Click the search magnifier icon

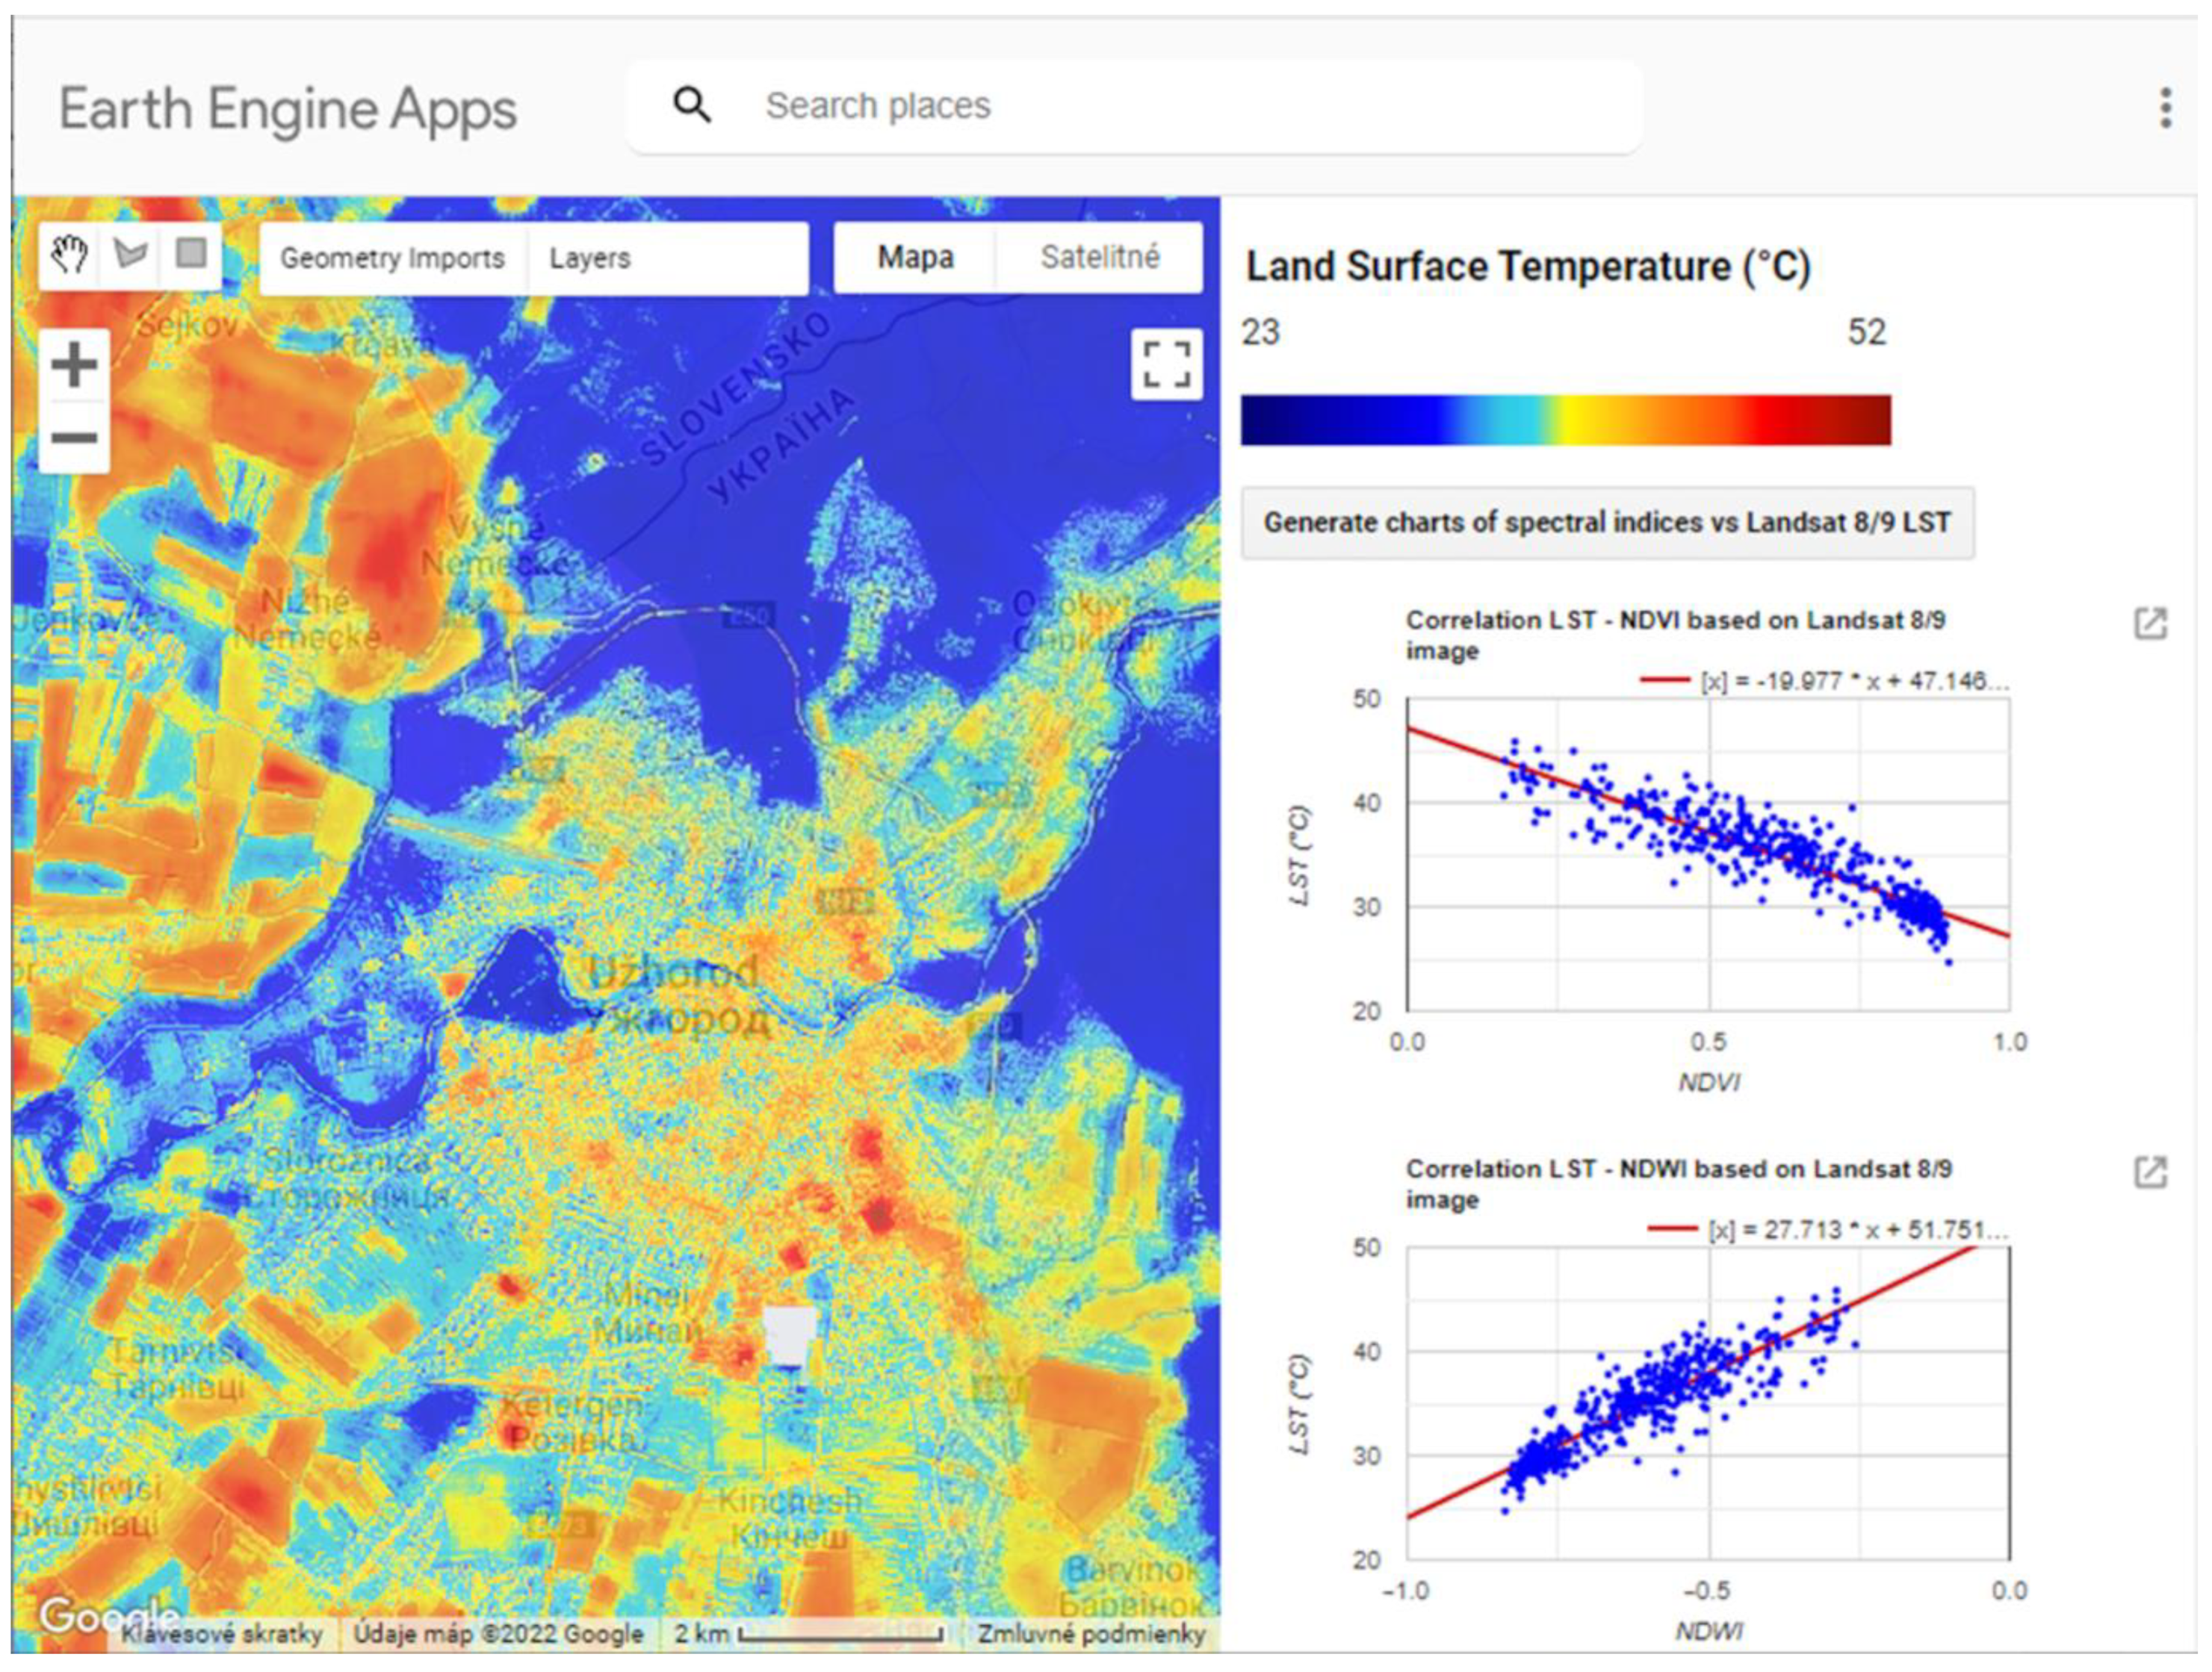pos(692,105)
